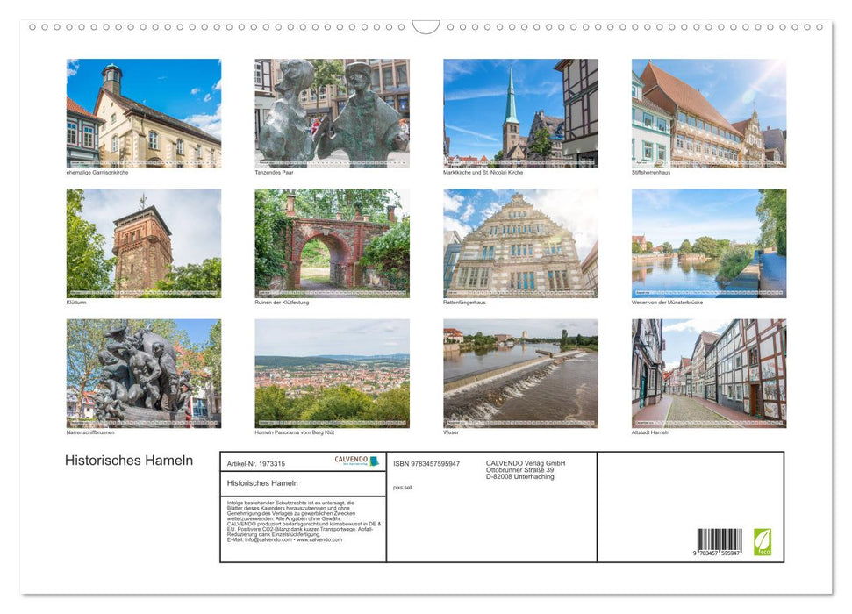Click the "Historisches Hameln" title text

pos(127,460)
